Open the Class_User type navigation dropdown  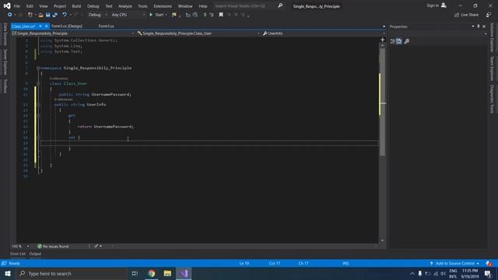point(198,33)
